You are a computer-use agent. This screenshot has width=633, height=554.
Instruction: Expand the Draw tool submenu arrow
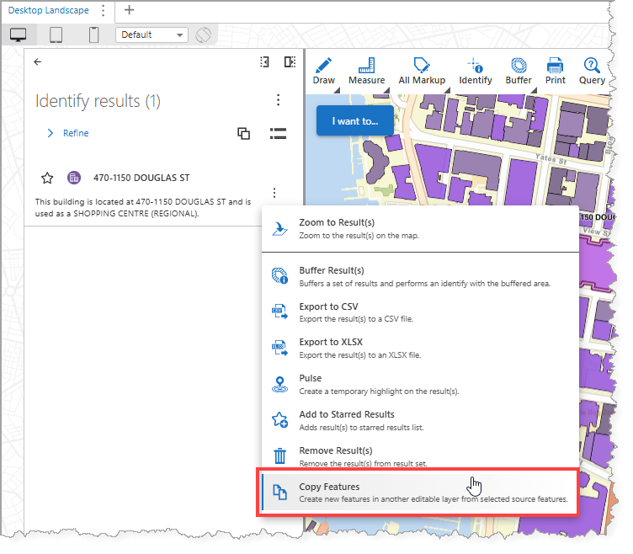(x=337, y=90)
